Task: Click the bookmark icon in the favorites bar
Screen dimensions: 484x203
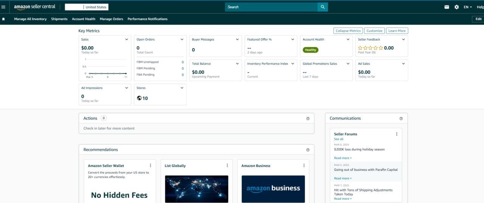Action: click(3, 19)
